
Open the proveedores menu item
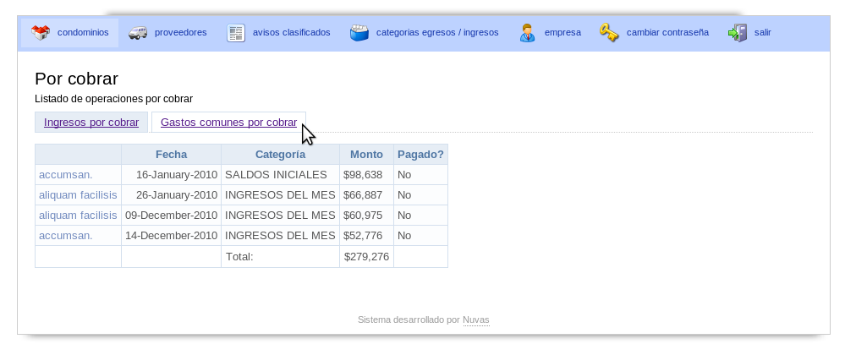pyautogui.click(x=168, y=33)
